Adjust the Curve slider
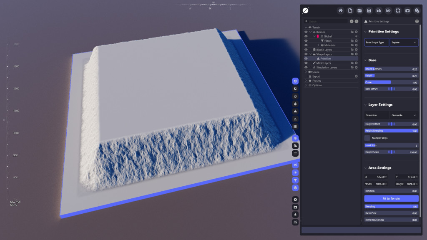 pyautogui.click(x=391, y=82)
